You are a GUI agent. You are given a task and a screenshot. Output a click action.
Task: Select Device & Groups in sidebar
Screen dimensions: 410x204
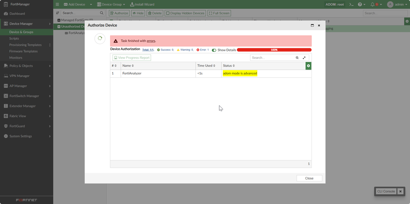(x=21, y=32)
